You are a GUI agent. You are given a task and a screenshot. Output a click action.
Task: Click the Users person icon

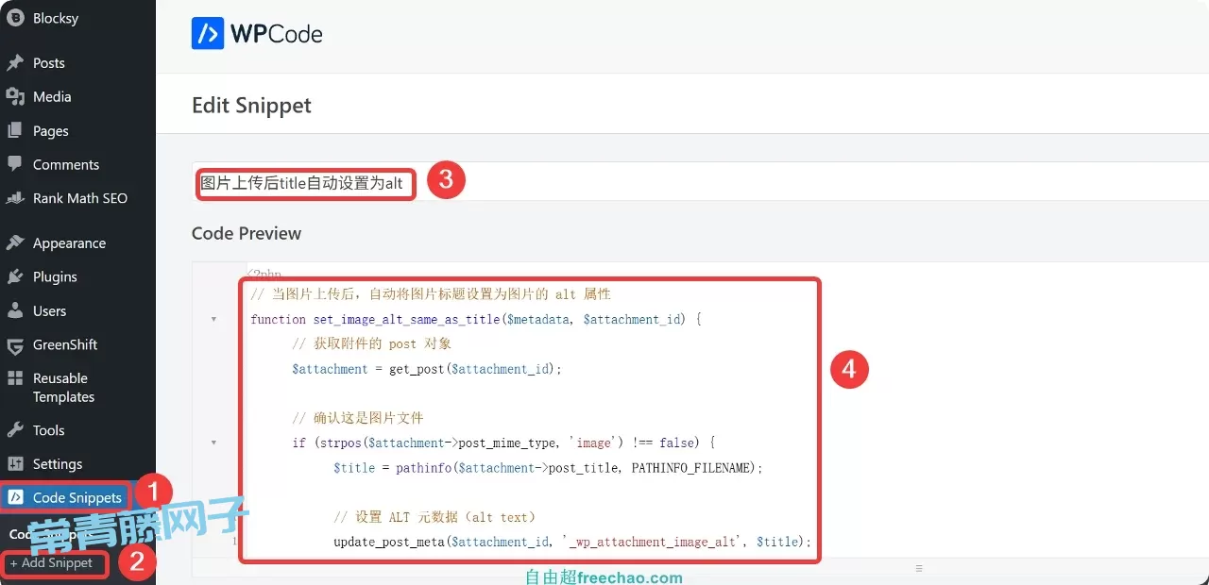tap(14, 310)
